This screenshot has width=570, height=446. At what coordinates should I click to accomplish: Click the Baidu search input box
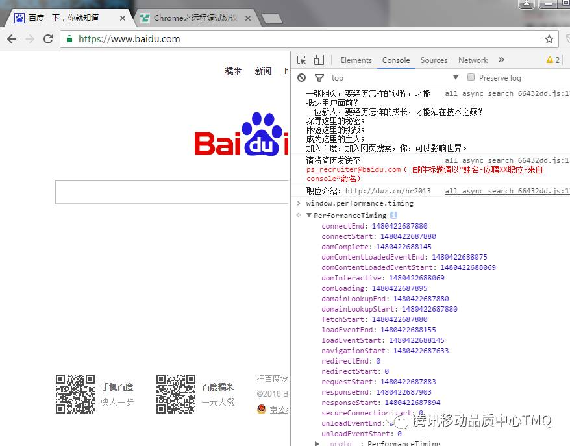(172, 192)
